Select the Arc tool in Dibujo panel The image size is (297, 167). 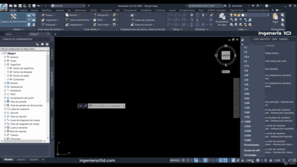176,15
